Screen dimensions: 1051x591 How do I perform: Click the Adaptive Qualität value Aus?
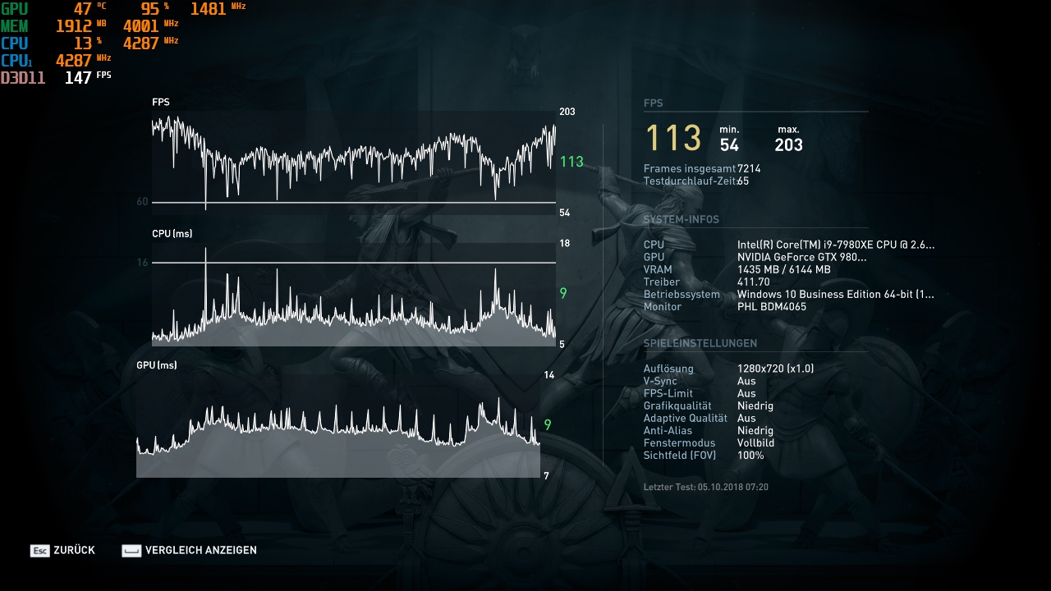[x=746, y=418]
